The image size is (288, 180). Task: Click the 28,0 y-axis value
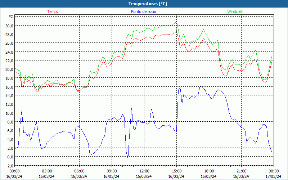point(9,34)
